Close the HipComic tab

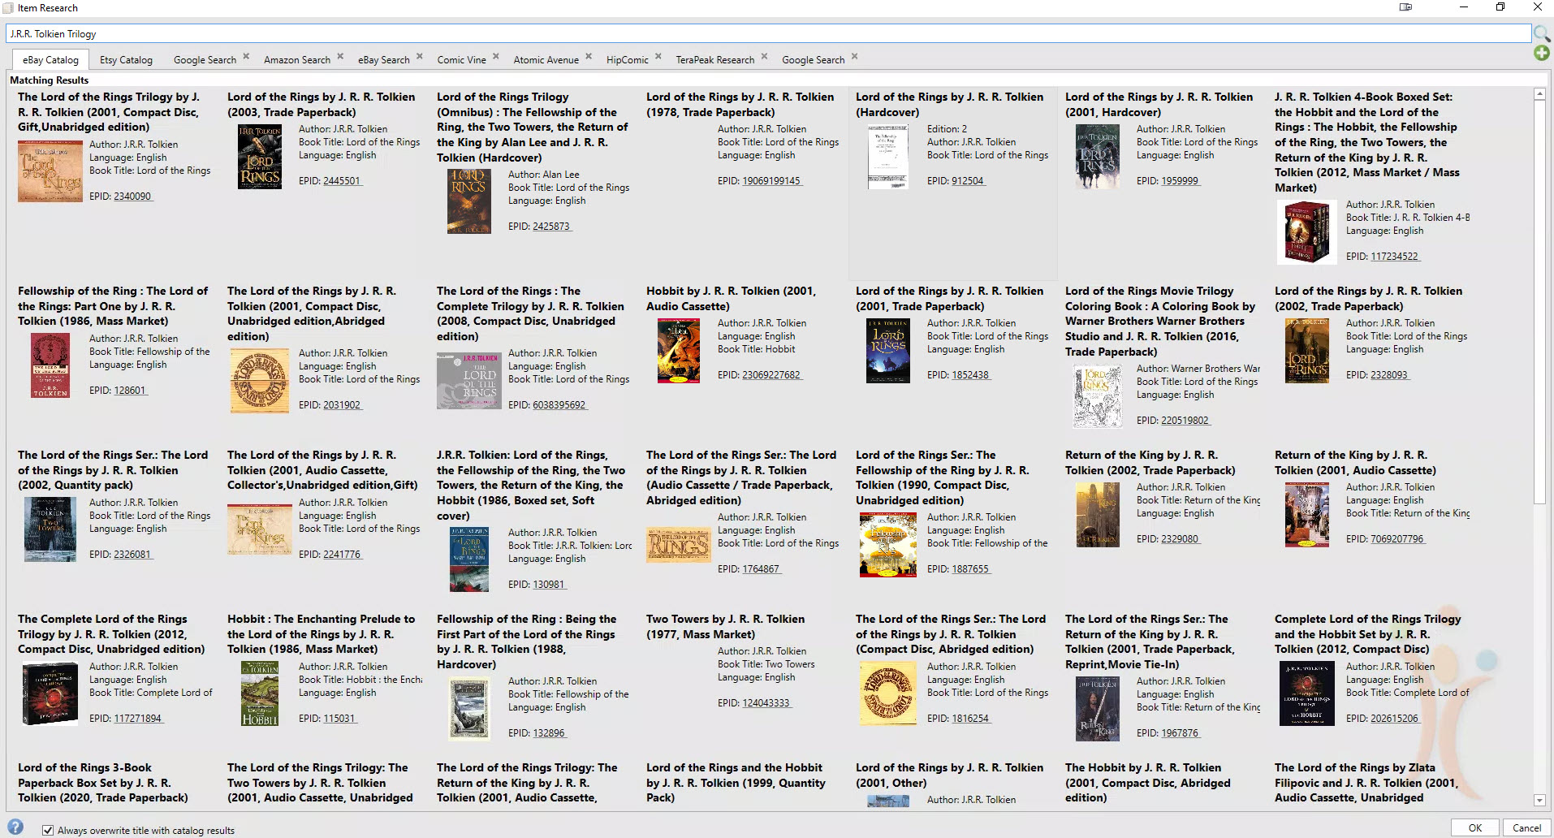(x=658, y=57)
